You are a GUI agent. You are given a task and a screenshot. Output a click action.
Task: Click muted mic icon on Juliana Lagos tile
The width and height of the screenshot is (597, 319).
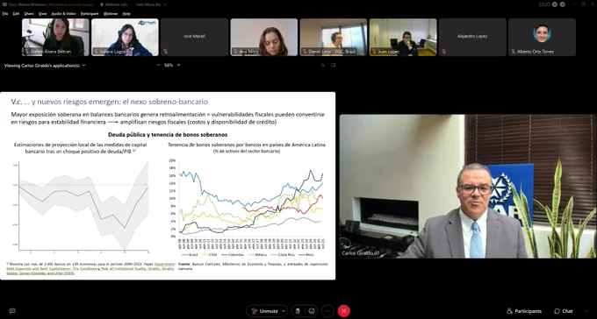click(x=97, y=52)
